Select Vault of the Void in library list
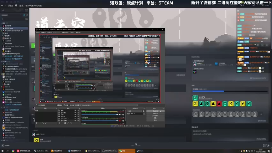The height and width of the screenshot is (153, 272). pos(14,117)
